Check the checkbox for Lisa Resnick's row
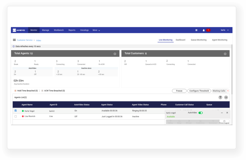246x160 pixels. tap(15, 116)
